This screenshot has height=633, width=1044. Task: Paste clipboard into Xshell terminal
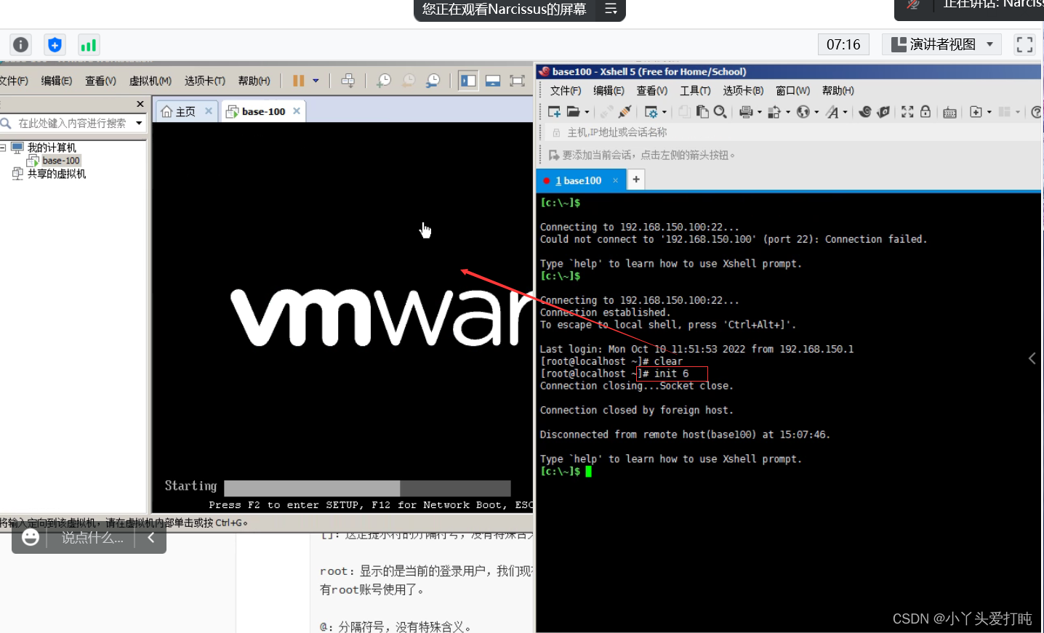[x=702, y=112]
